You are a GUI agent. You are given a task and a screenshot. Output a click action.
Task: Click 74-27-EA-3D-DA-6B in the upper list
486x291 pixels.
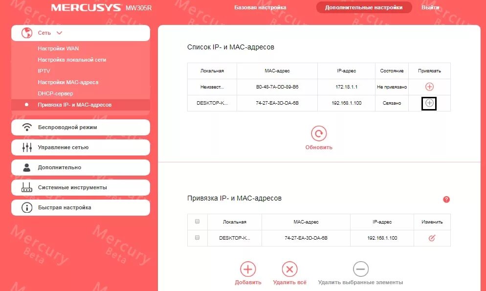click(277, 103)
